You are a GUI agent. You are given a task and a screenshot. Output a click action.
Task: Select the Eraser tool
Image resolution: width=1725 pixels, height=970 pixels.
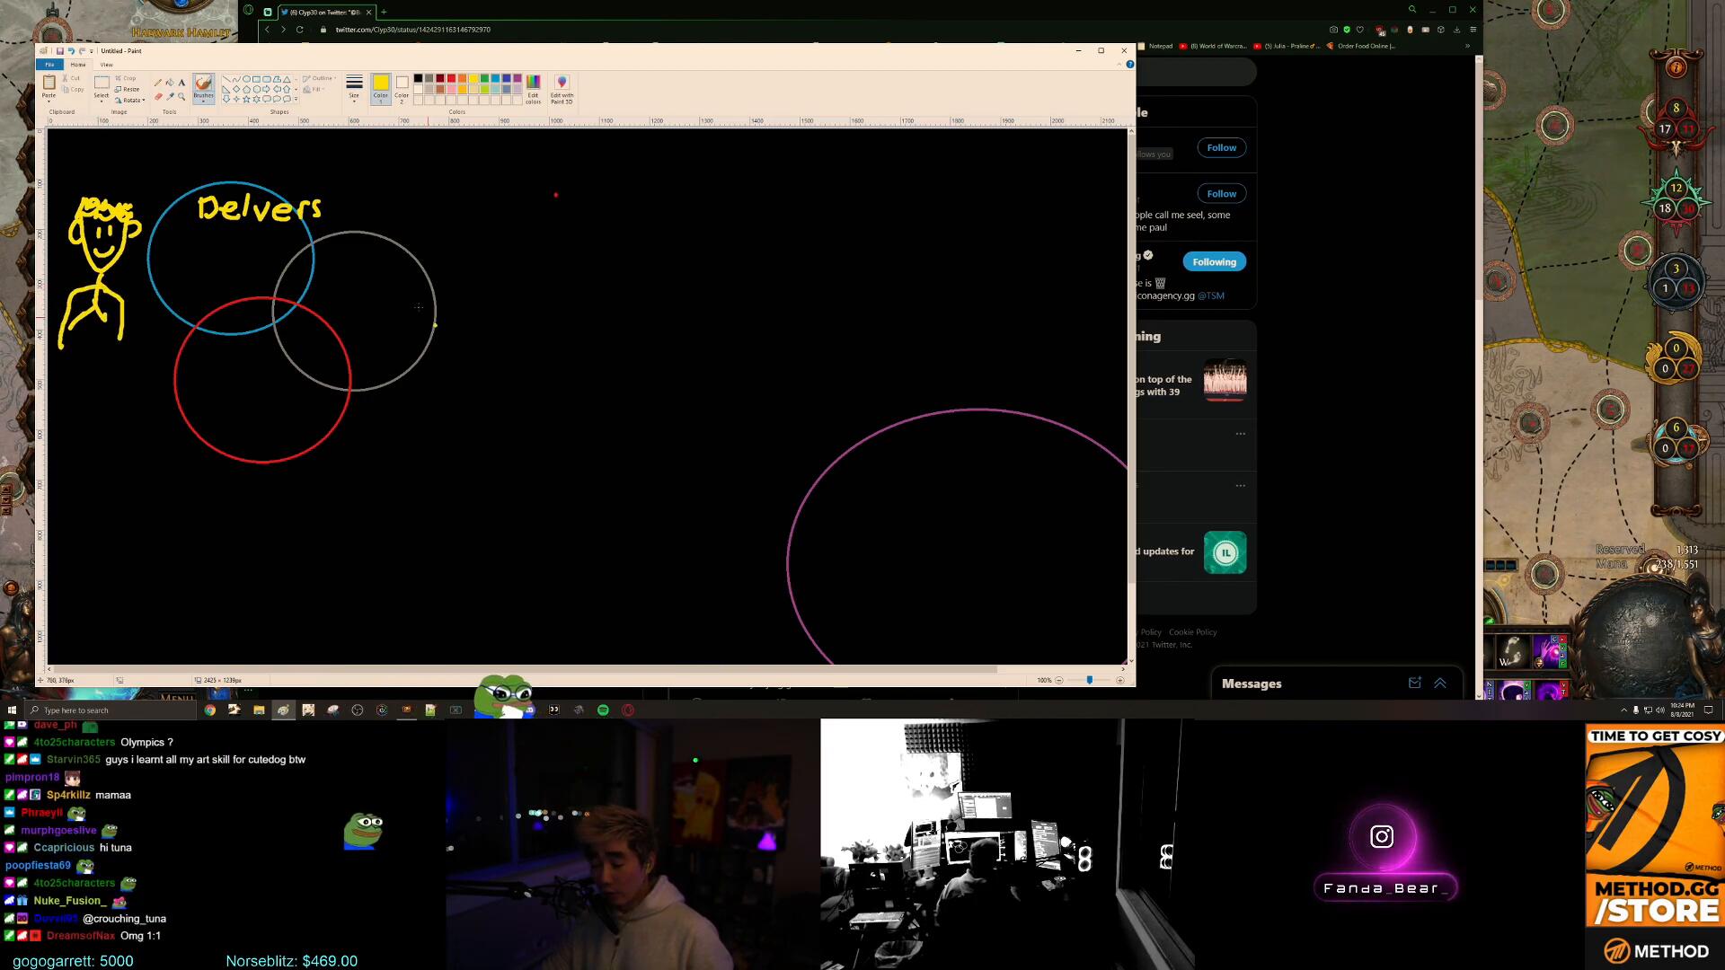[x=158, y=97]
